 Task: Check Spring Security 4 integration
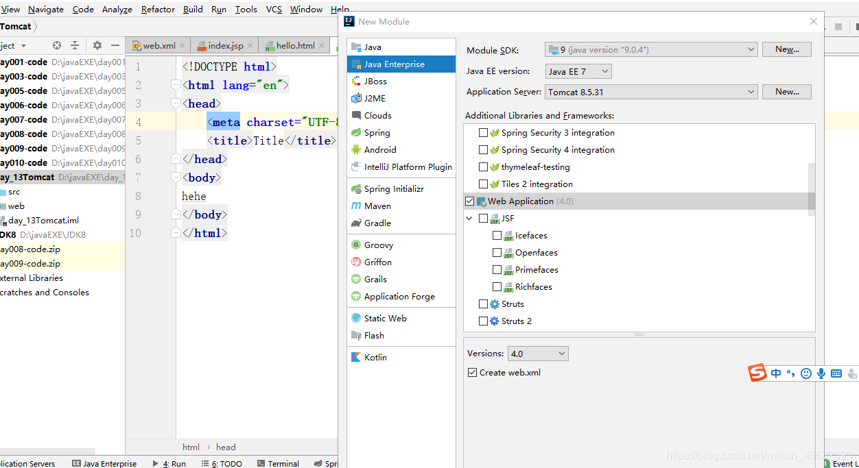[483, 150]
